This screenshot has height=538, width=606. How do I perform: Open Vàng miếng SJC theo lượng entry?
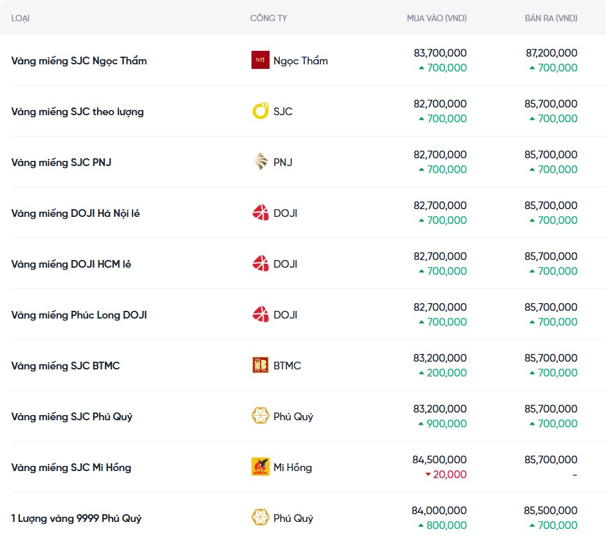[x=77, y=111]
